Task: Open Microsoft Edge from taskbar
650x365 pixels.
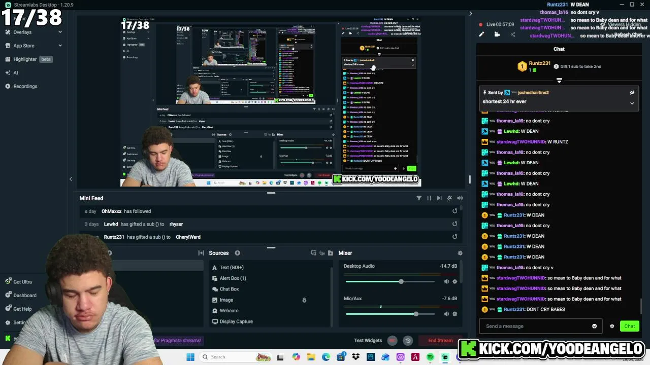Action: (326, 357)
